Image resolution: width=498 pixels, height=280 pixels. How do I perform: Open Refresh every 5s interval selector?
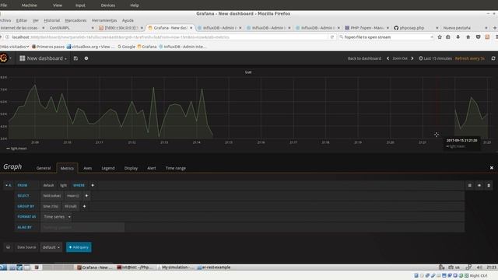470,58
